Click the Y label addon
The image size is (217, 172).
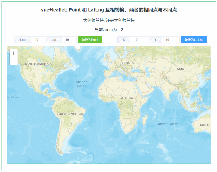155,40
